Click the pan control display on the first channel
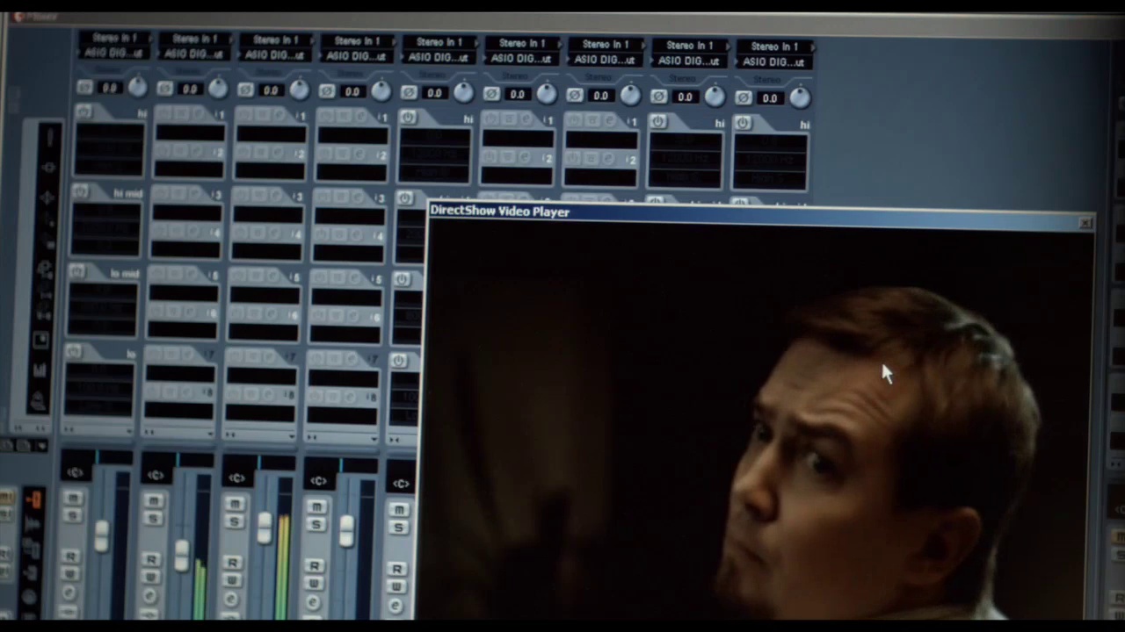 point(76,473)
